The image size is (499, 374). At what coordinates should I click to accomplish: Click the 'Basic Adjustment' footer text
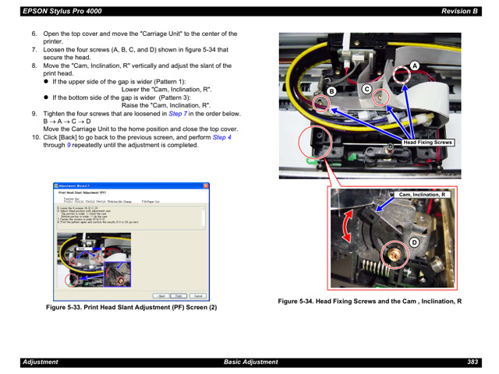point(250,362)
